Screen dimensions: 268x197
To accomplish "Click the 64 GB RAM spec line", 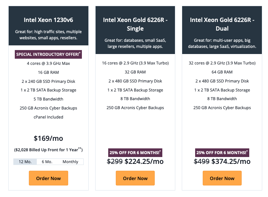I will point(222,72).
